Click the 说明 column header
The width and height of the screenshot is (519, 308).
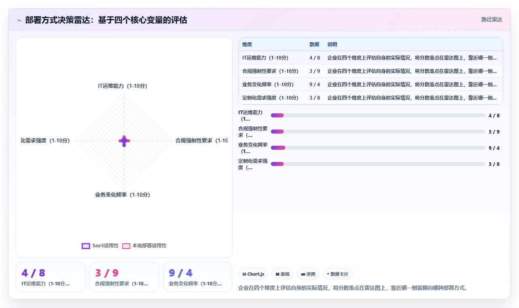(332, 45)
